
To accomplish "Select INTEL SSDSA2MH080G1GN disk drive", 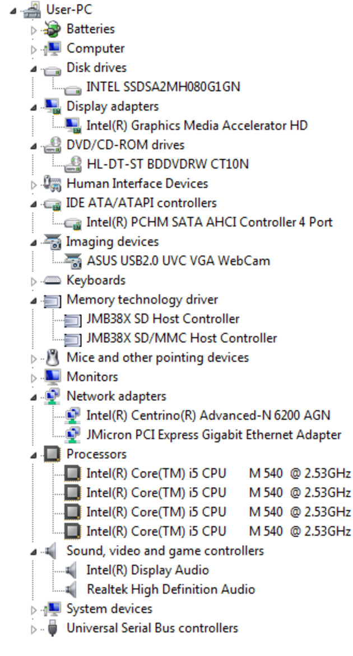I will (x=163, y=87).
